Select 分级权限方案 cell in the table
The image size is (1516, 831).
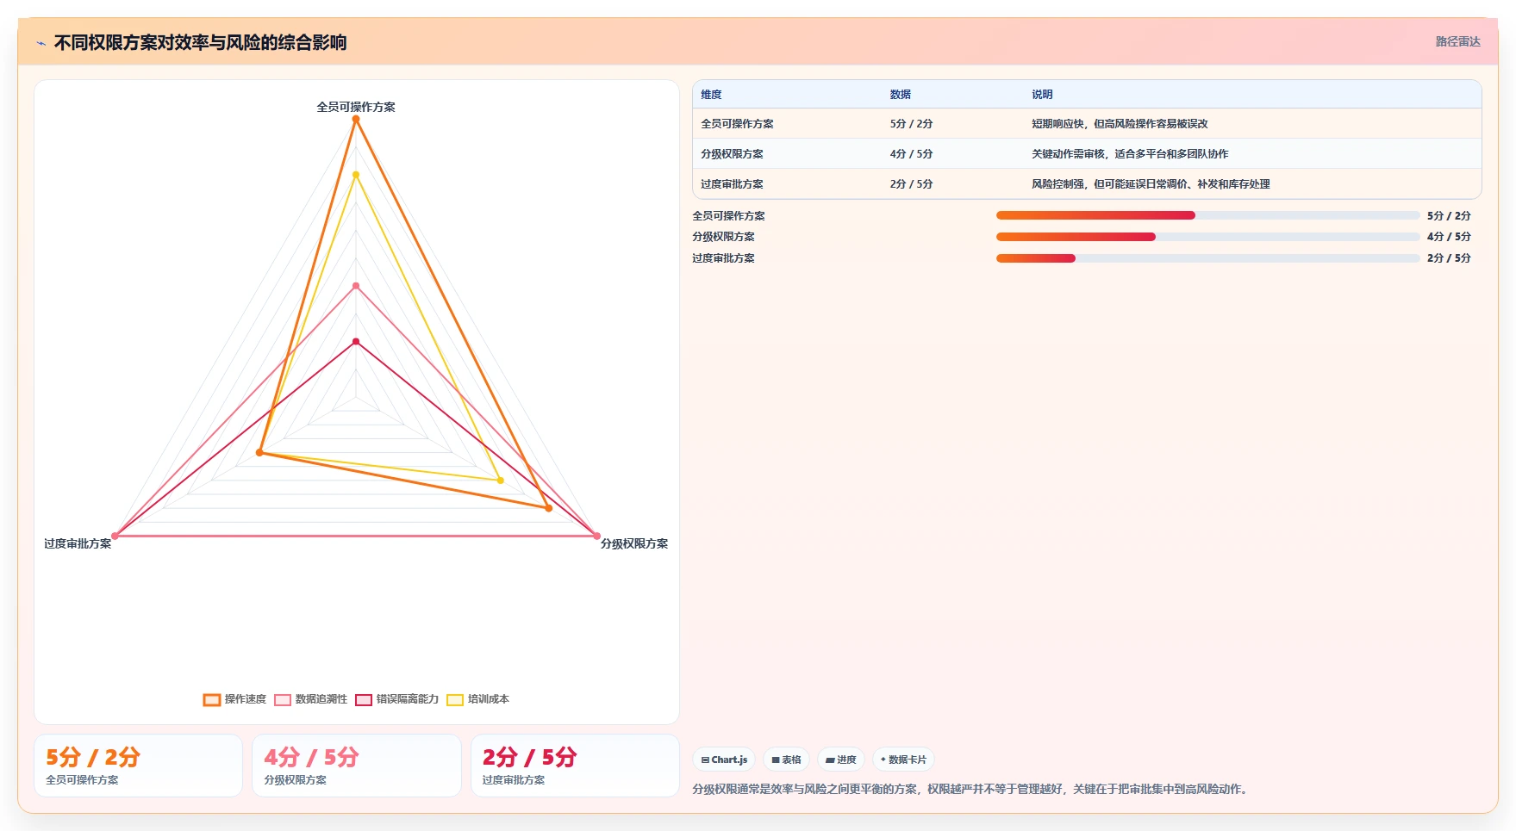(732, 154)
